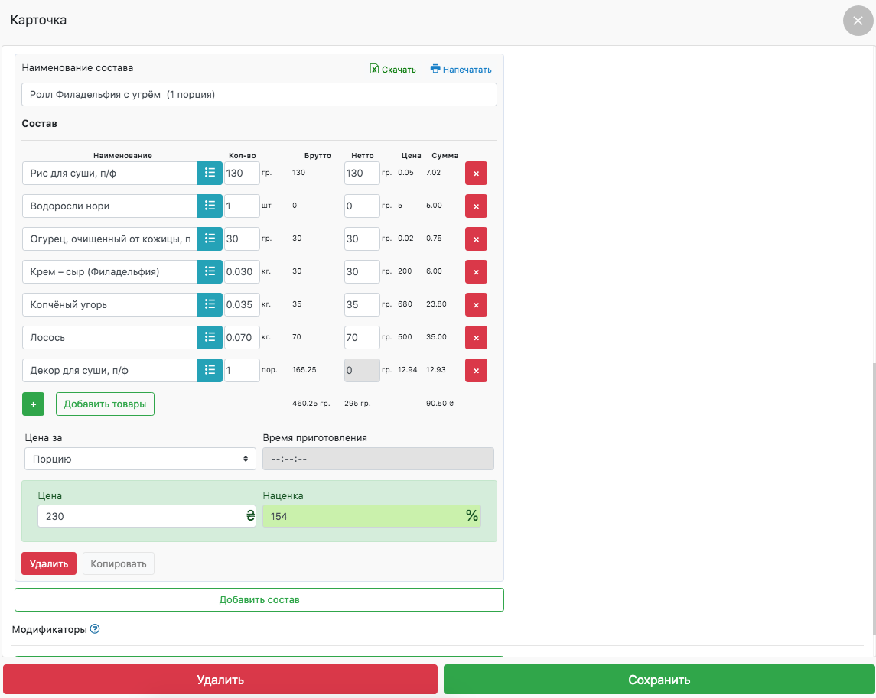
Task: Click the wide bottom Удалить button
Action: pos(220,680)
